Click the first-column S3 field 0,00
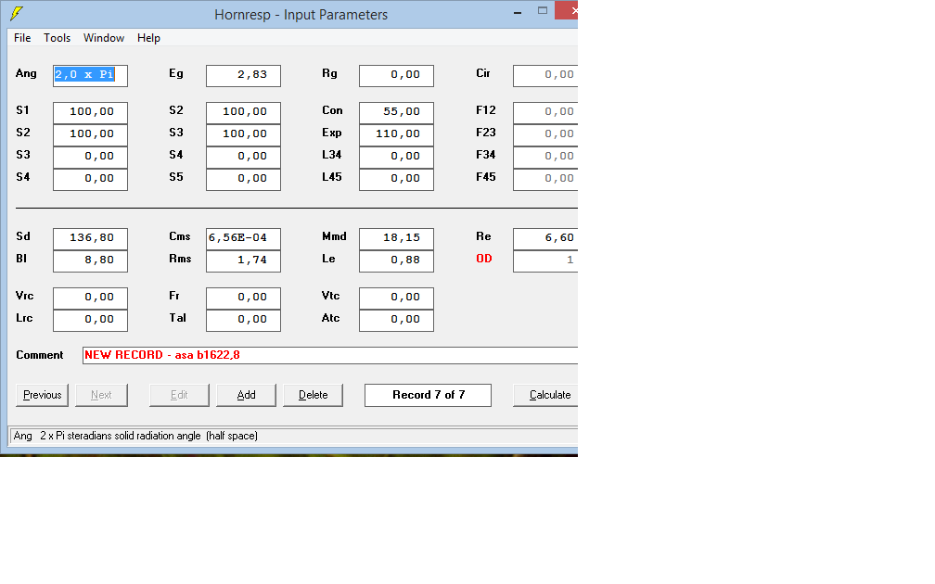935x584 pixels. [90, 158]
